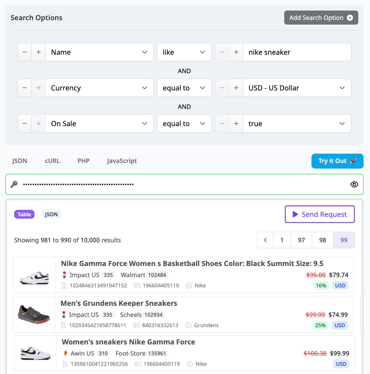Open the USD - US Dollar dropdown
The image size is (370, 374).
tap(297, 88)
